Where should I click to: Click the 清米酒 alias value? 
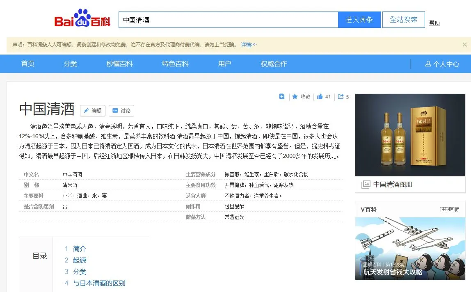[70, 185]
